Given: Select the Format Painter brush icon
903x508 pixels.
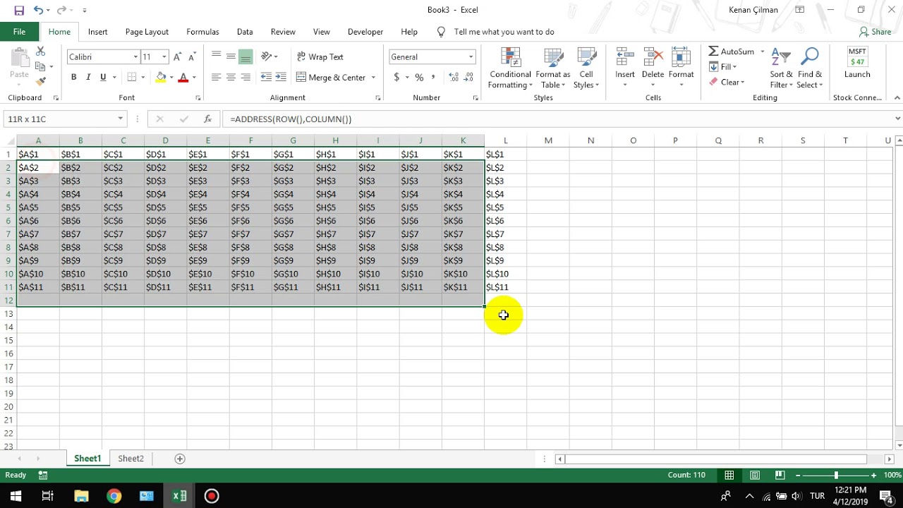Looking at the screenshot, I should click(41, 81).
